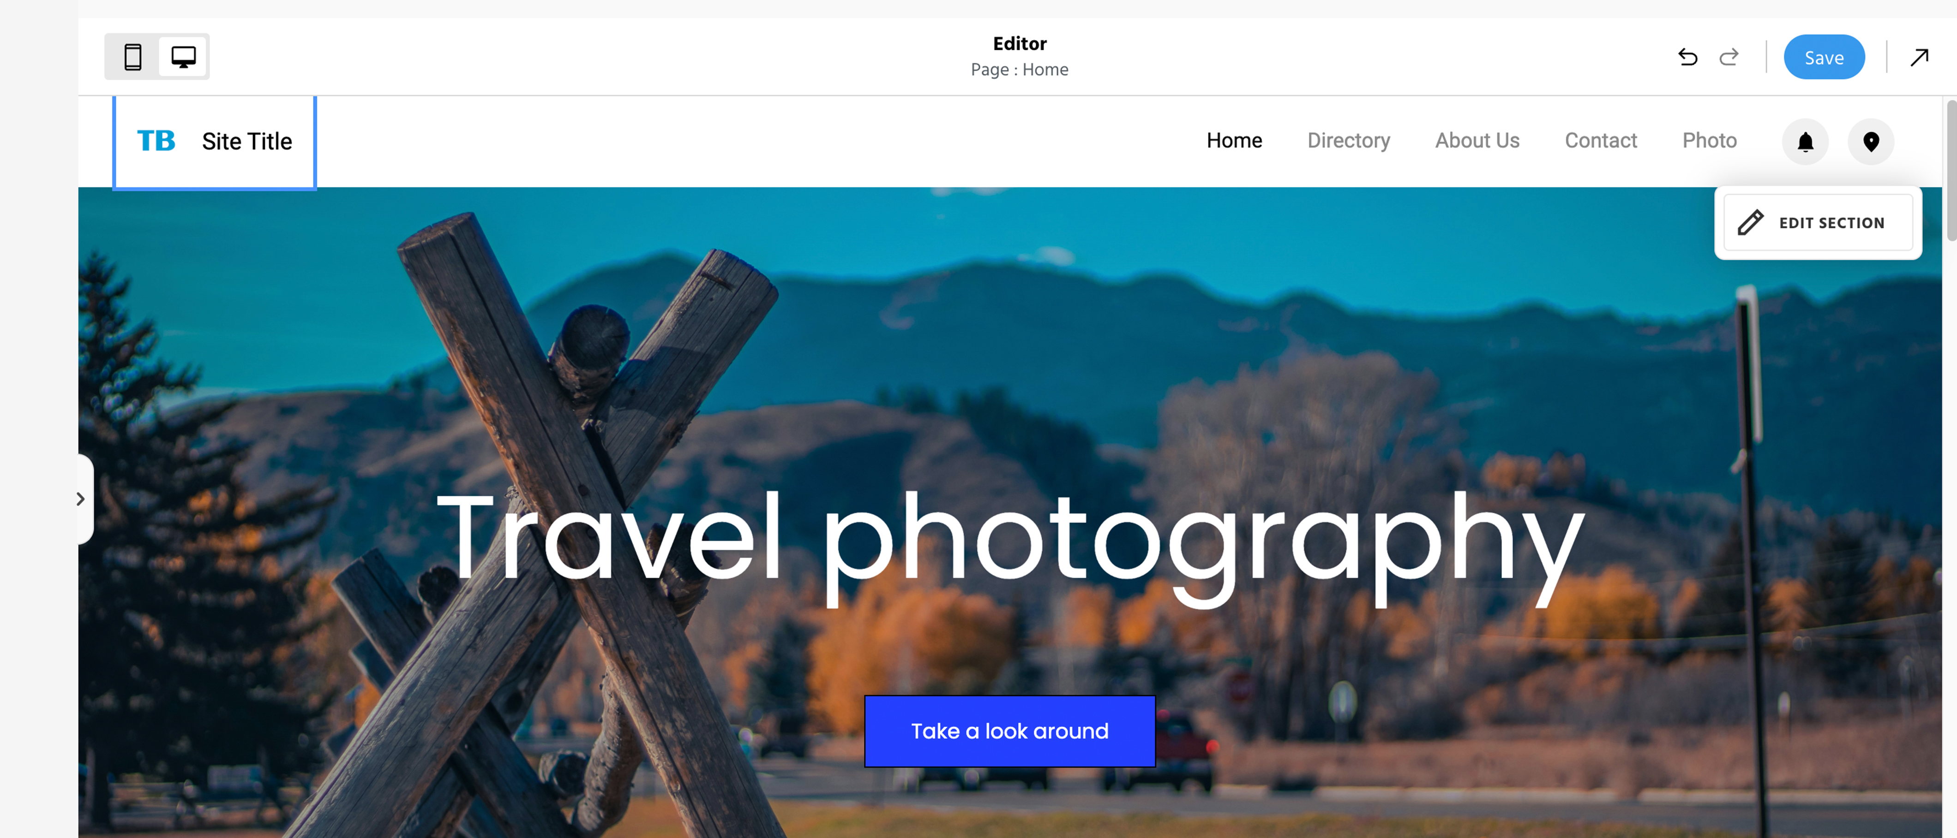Viewport: 1957px width, 838px height.
Task: Select the Site Title text
Action: click(247, 141)
